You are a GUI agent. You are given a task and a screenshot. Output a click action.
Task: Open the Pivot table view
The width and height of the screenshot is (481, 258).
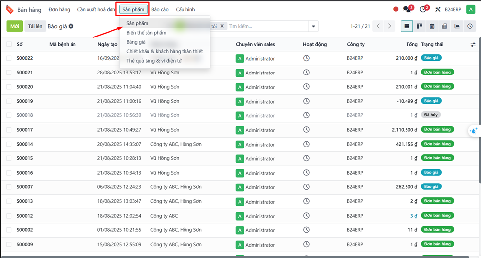pyautogui.click(x=444, y=26)
